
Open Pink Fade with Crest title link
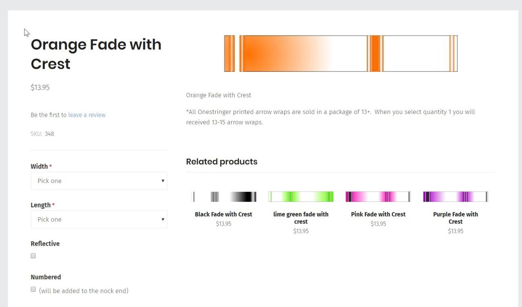tap(378, 214)
